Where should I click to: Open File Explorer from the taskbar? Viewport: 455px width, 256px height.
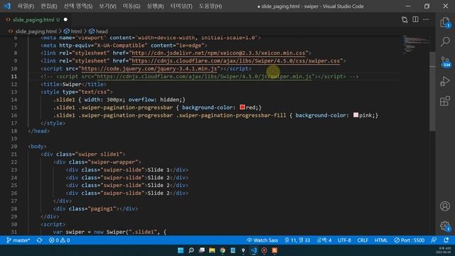pyautogui.click(x=212, y=250)
